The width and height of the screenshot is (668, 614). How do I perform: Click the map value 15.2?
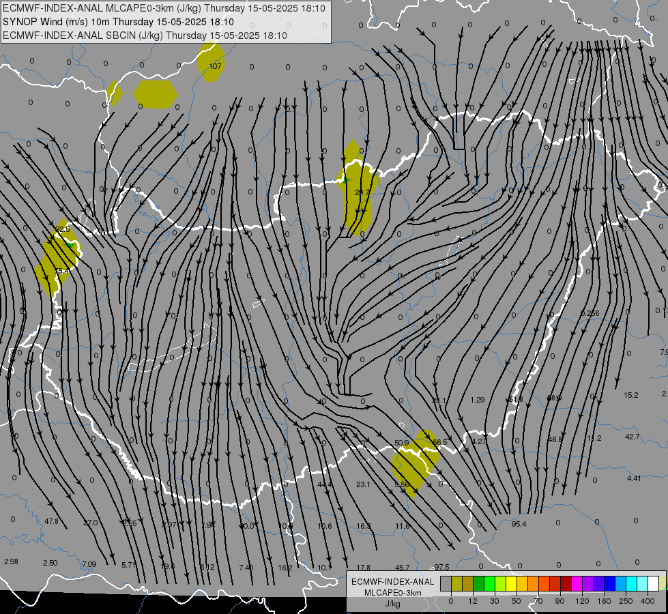point(631,396)
